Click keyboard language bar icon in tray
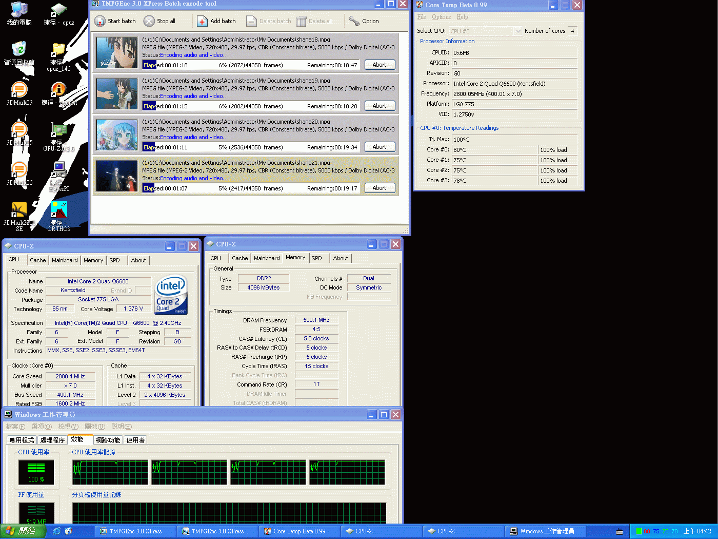The height and width of the screenshot is (539, 718). click(620, 532)
